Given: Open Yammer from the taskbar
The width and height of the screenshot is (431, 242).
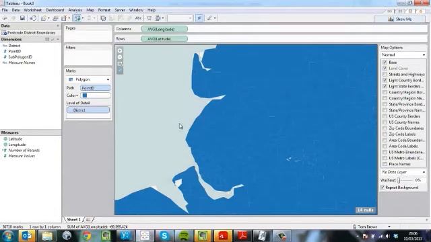Looking at the screenshot, I should [x=125, y=236].
